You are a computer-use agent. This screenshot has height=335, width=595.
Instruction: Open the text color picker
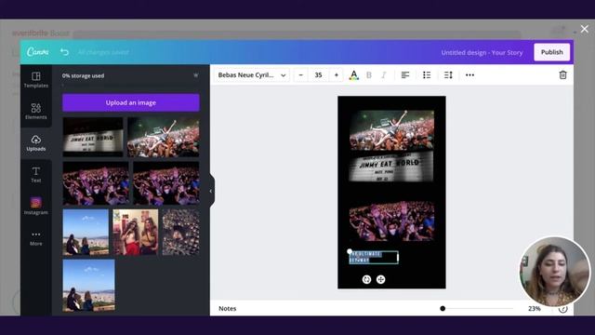[x=353, y=75]
